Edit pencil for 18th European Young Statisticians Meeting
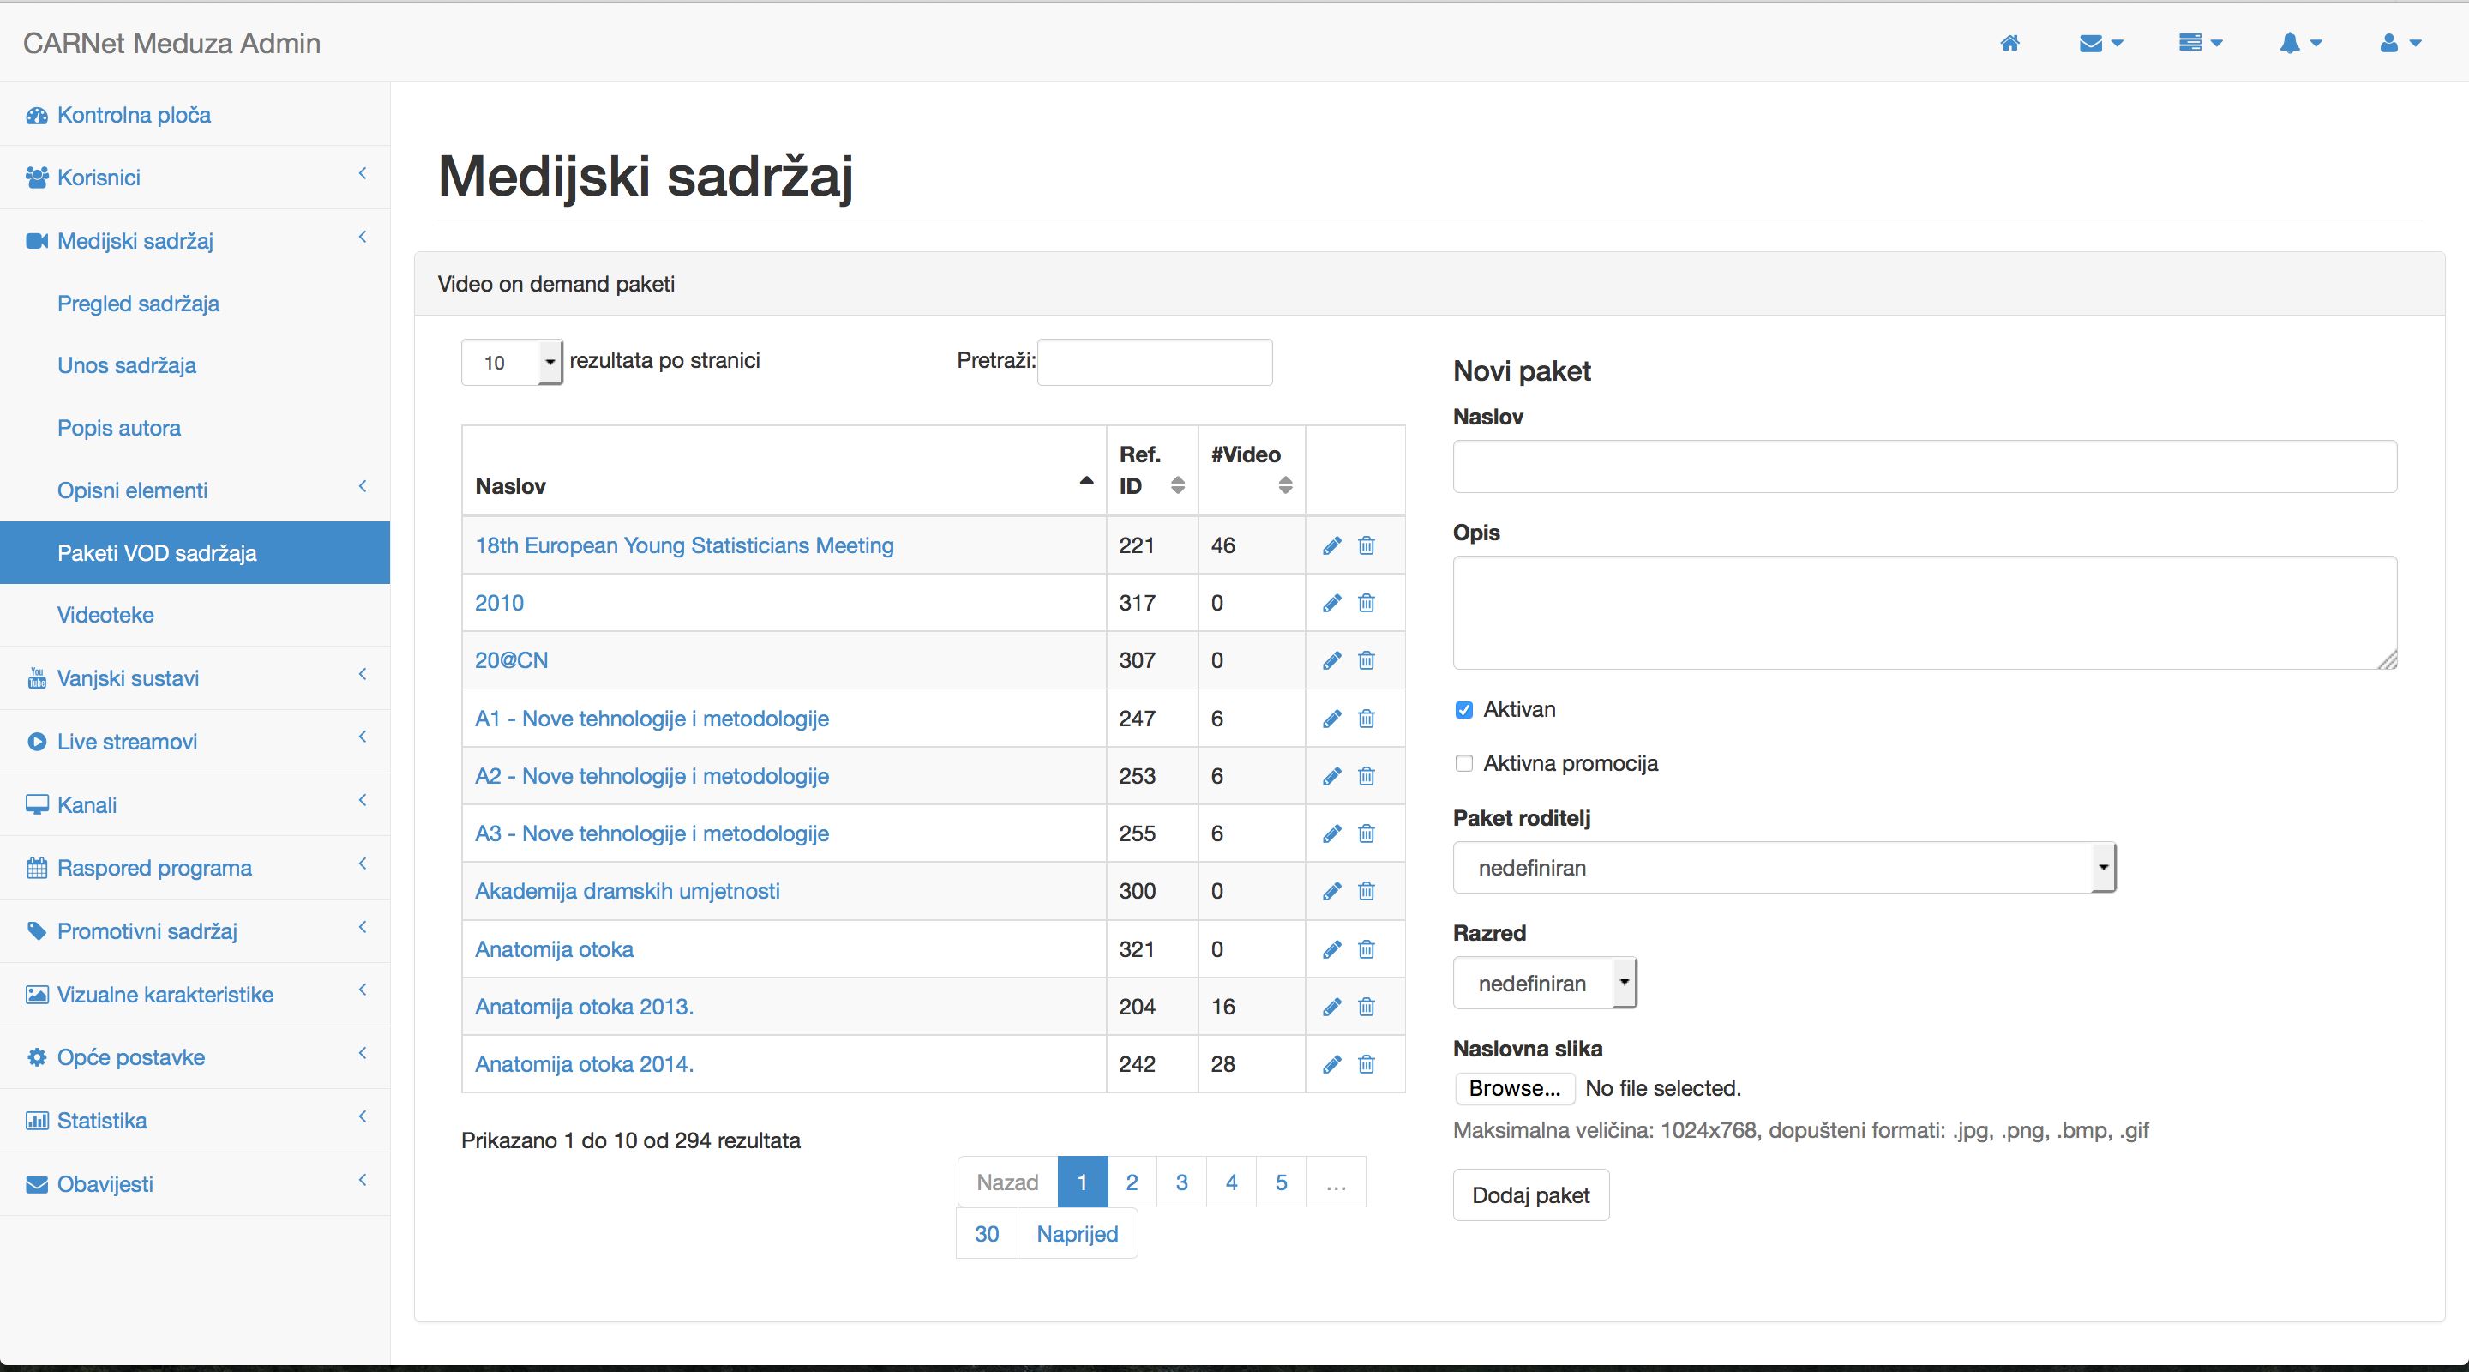This screenshot has height=1372, width=2469. (1331, 545)
